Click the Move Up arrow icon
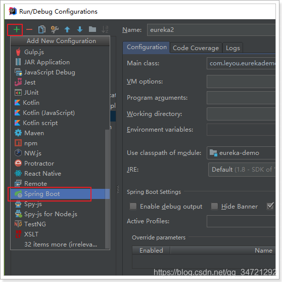 click(x=67, y=29)
